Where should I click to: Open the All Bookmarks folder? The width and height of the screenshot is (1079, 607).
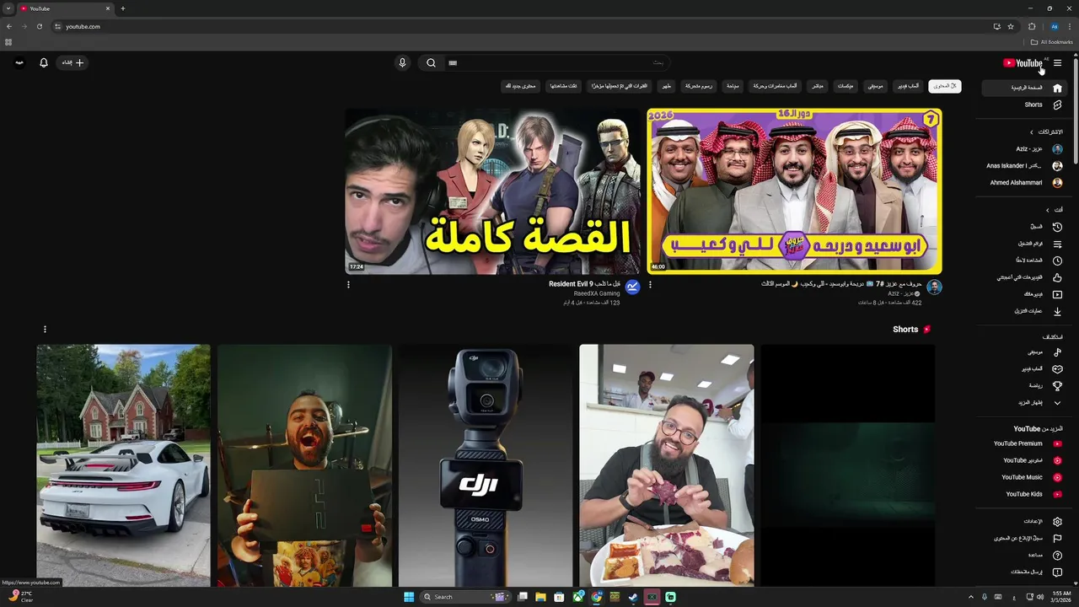click(1052, 42)
